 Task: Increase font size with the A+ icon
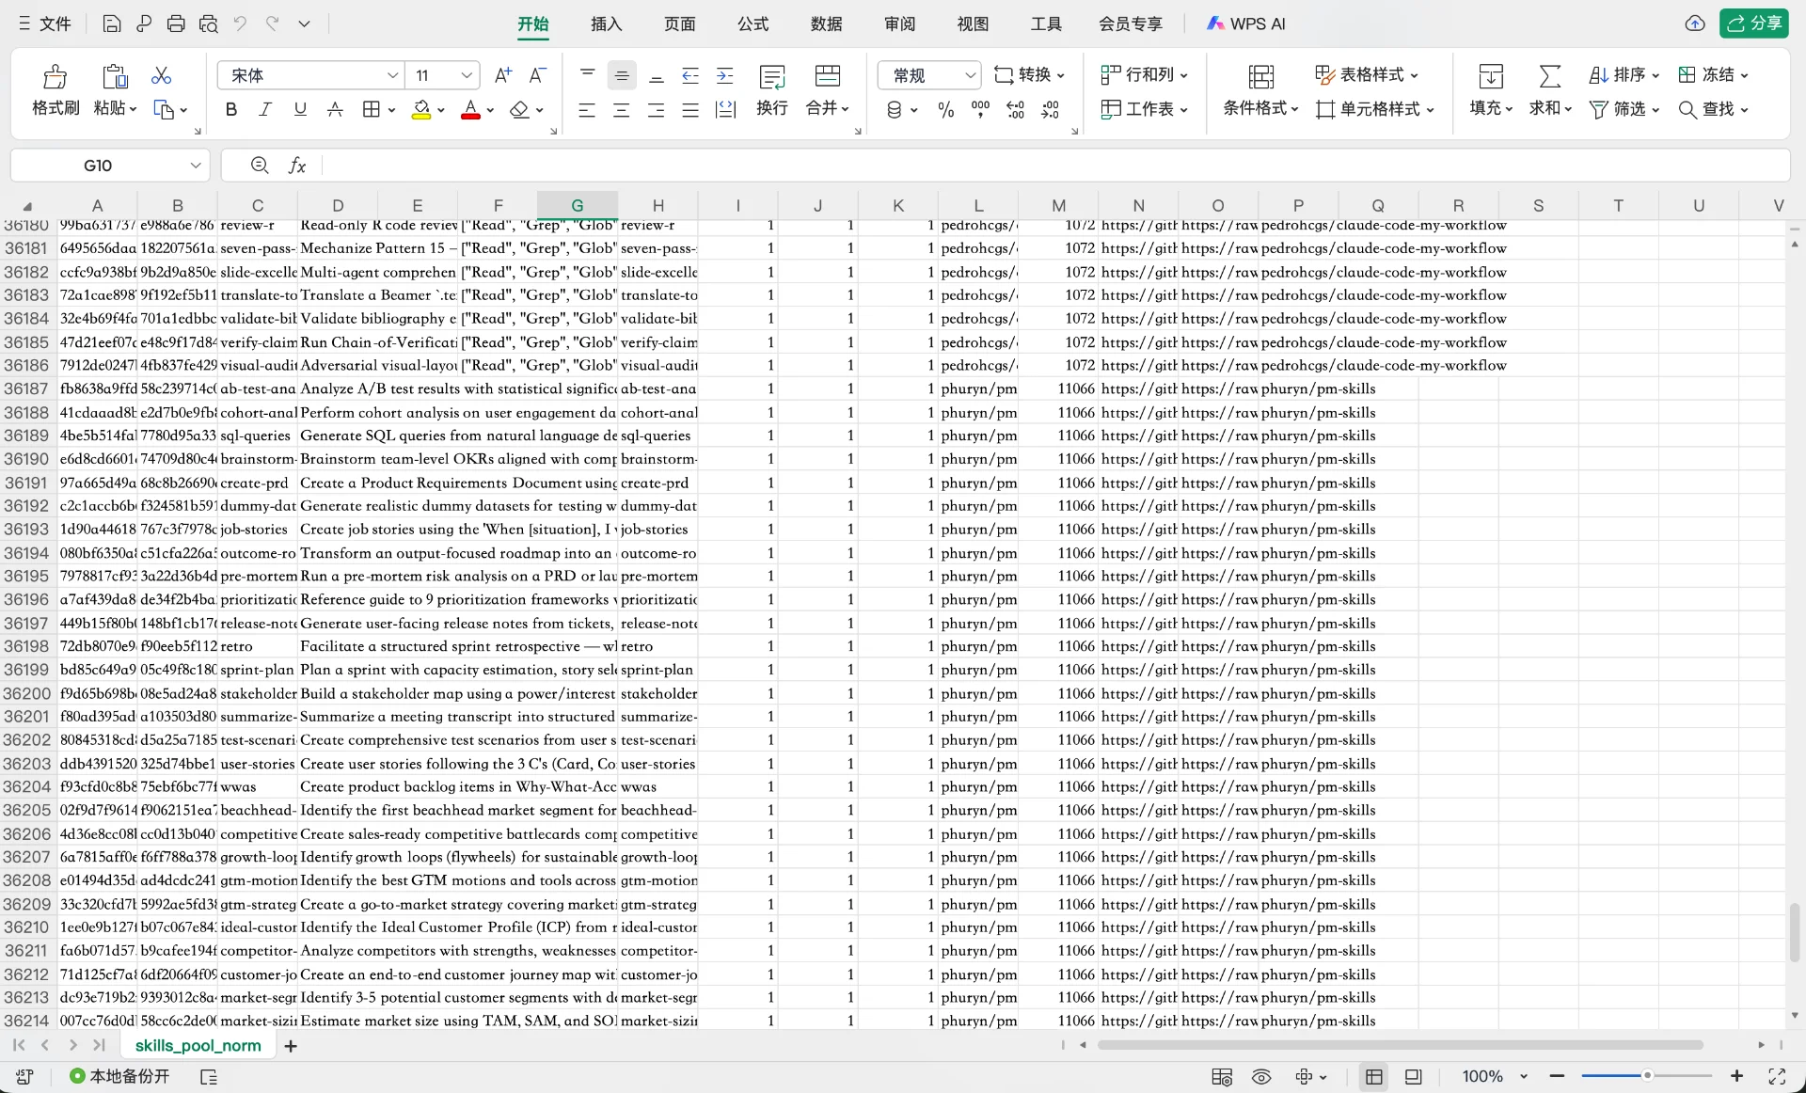pos(503,75)
